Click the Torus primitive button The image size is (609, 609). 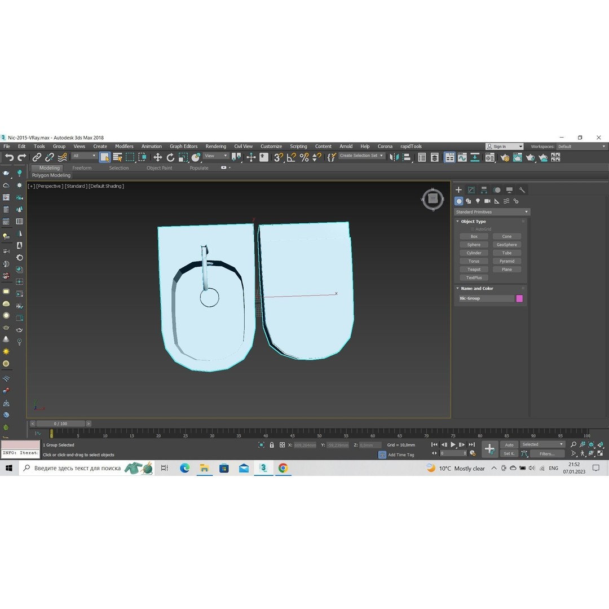[x=474, y=262]
